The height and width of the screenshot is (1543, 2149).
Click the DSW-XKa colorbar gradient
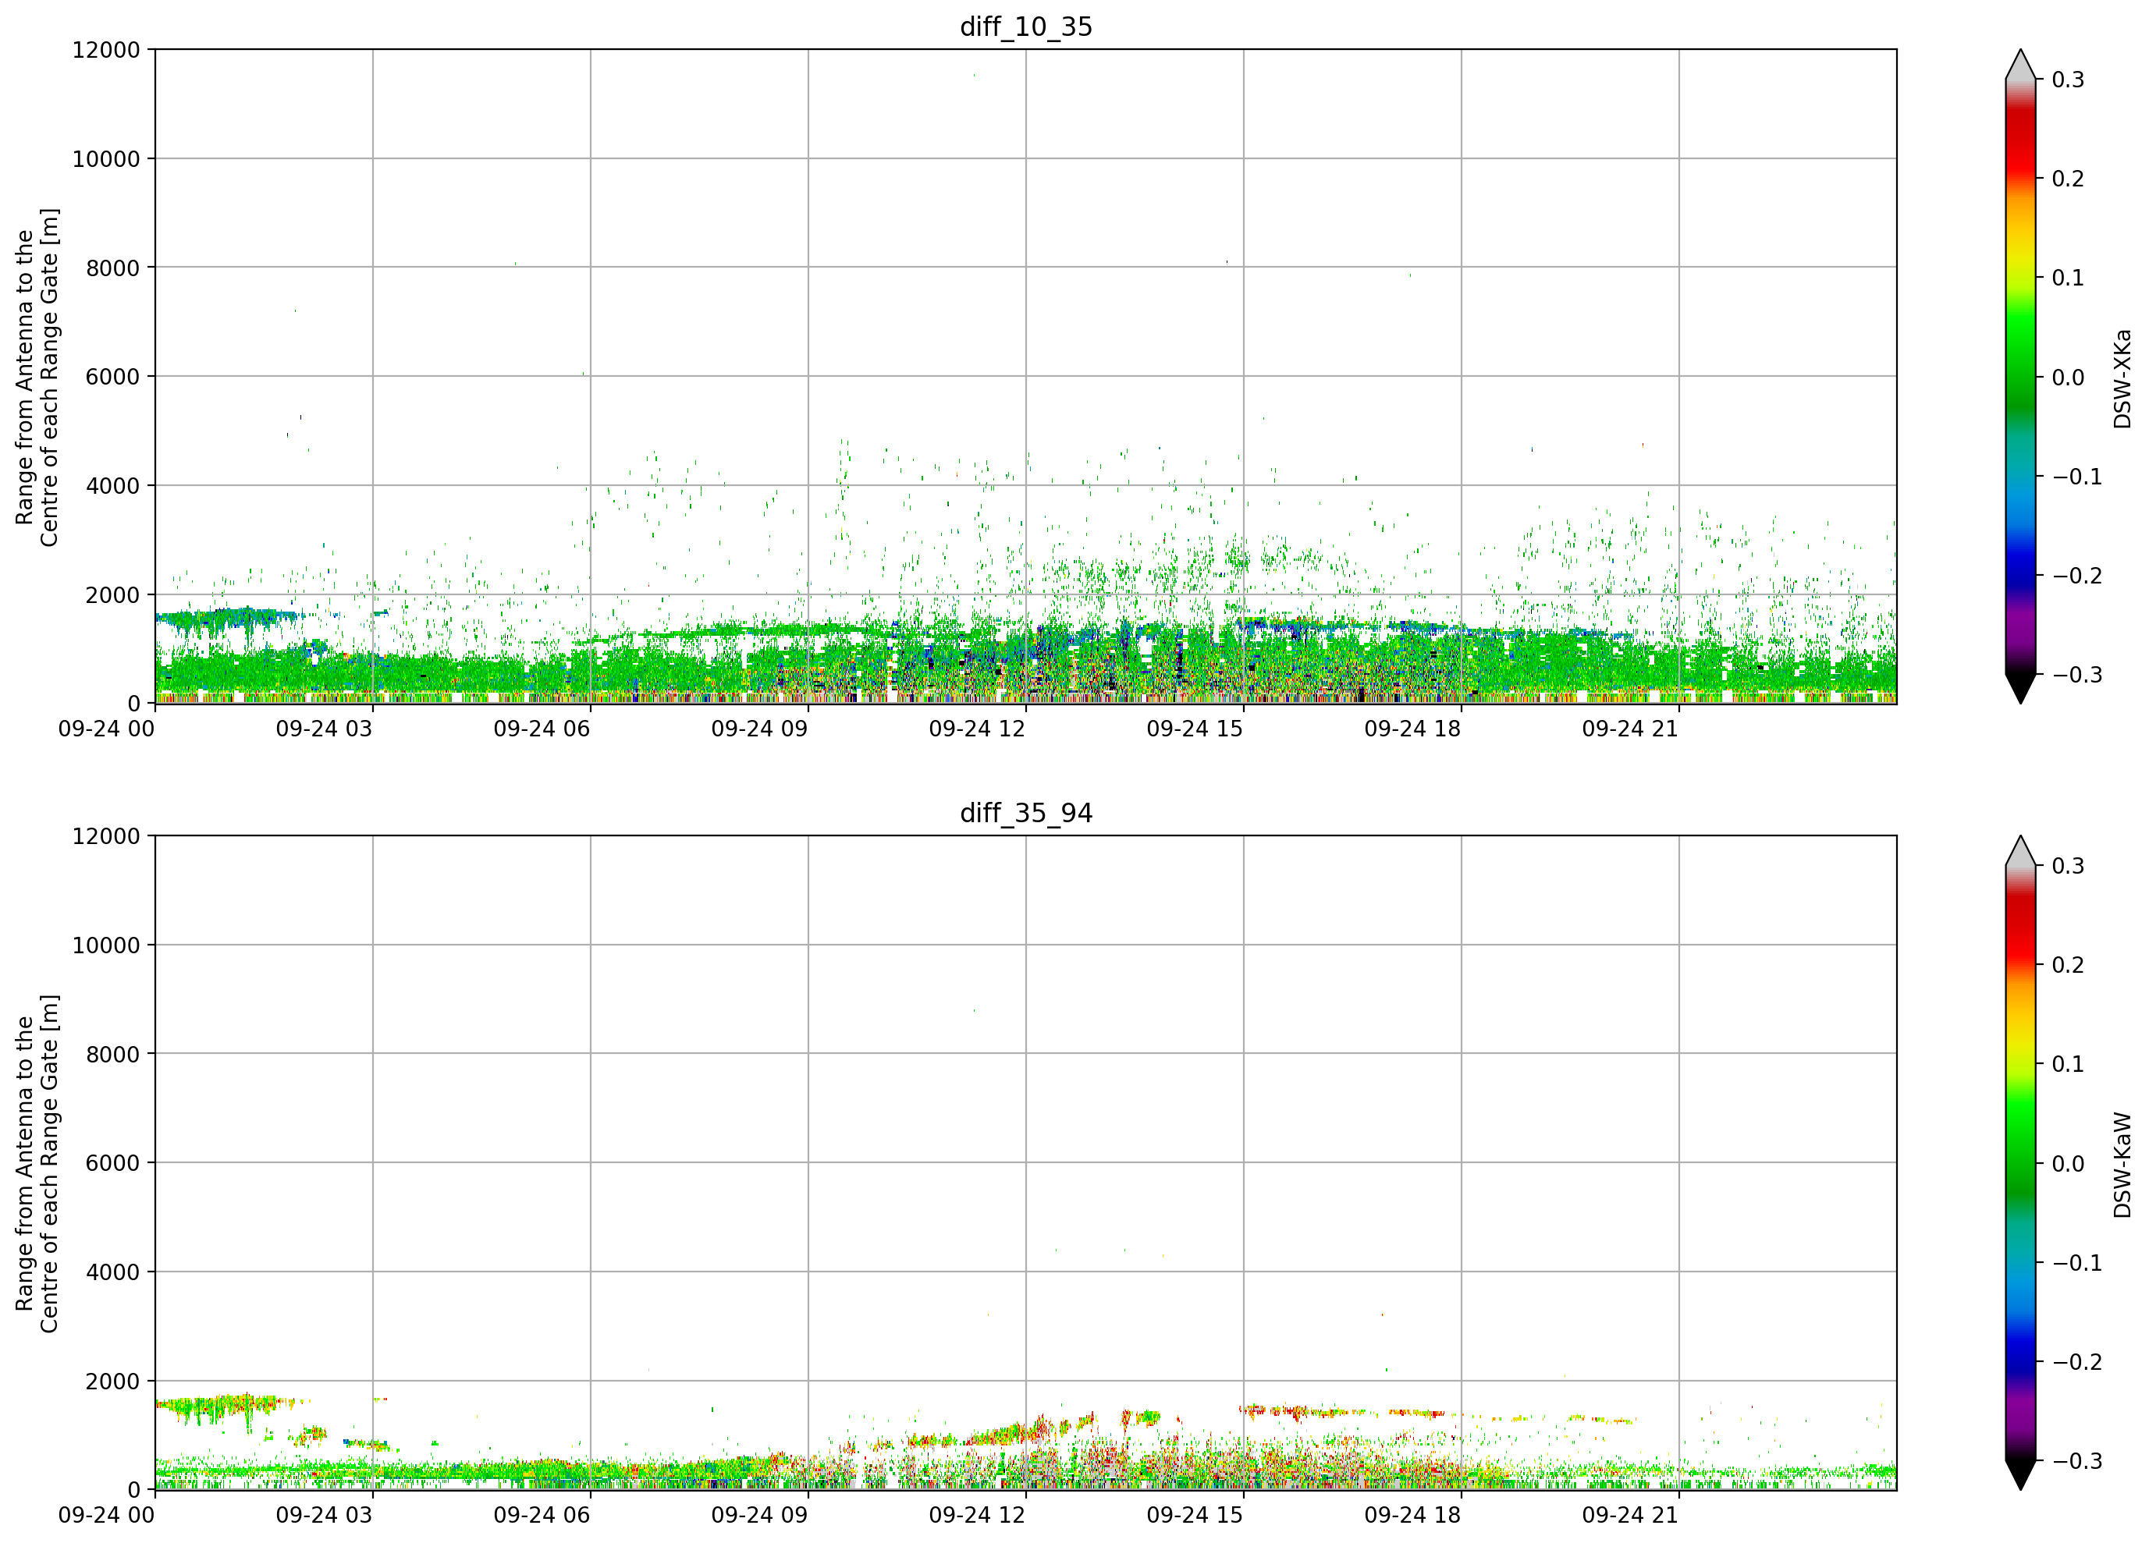[x=2020, y=377]
